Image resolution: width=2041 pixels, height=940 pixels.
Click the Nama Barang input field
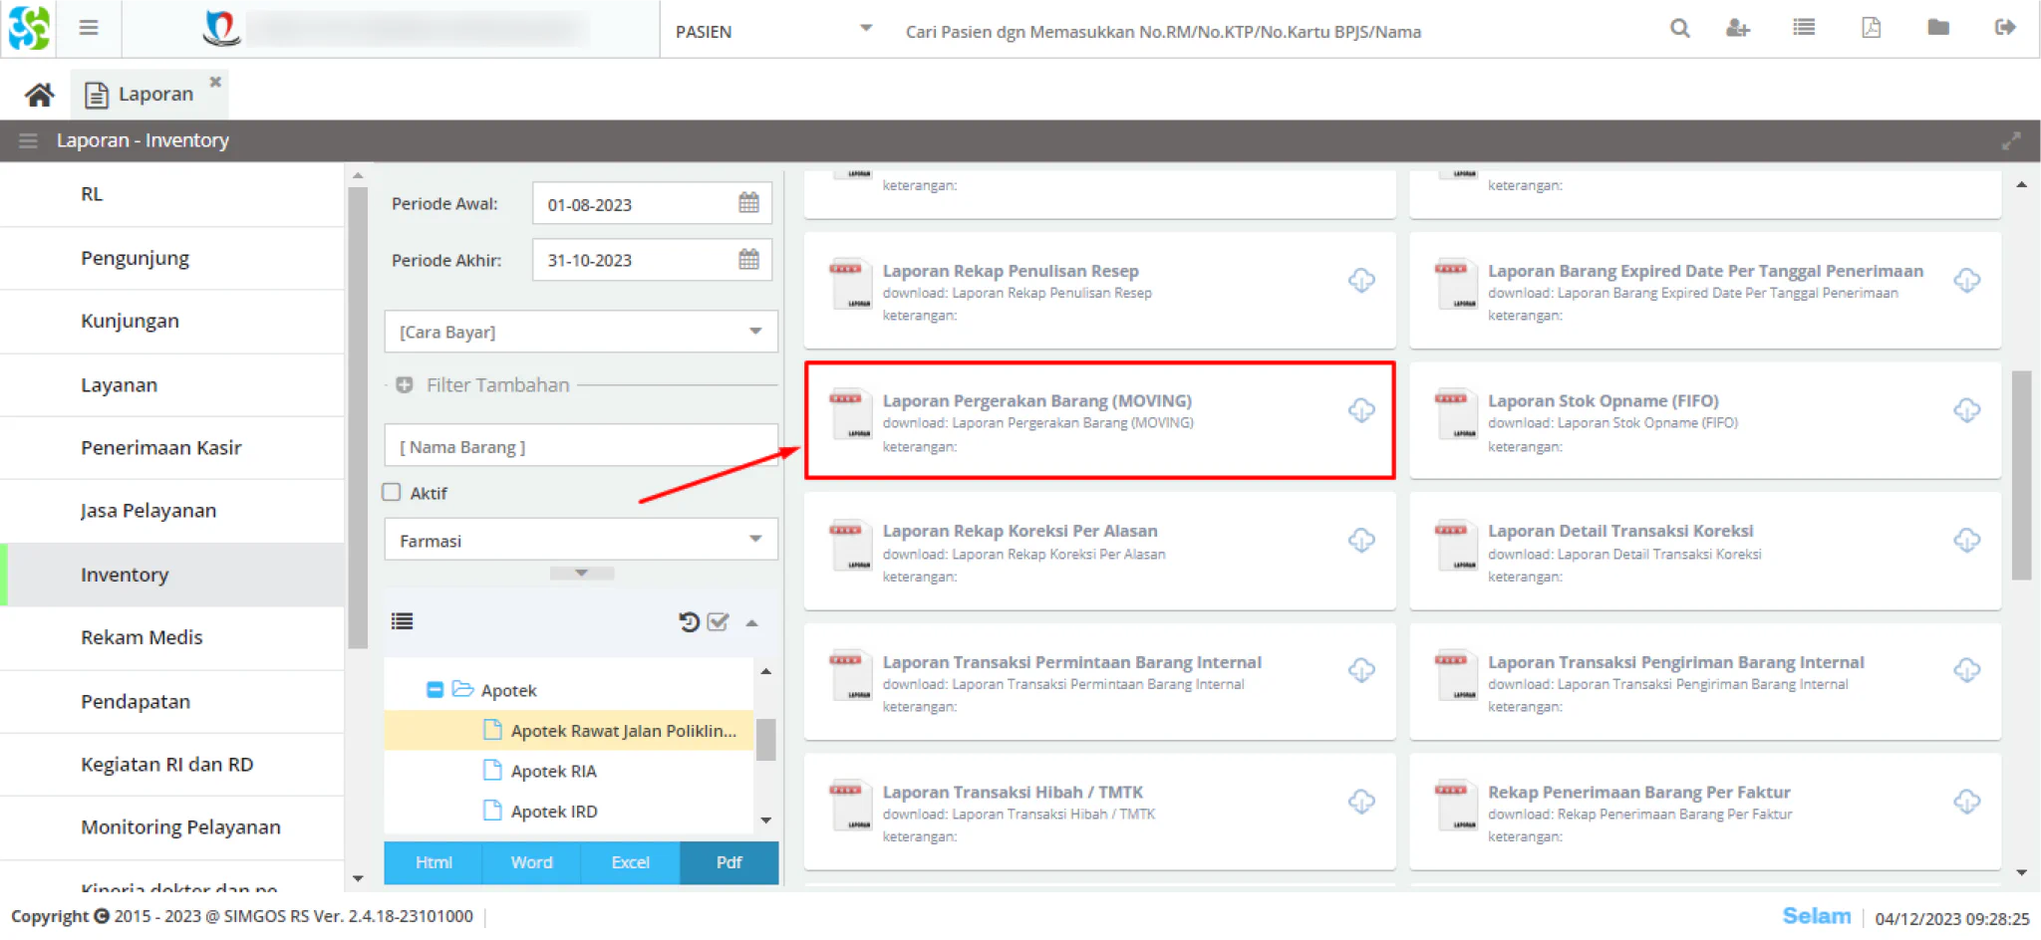581,446
